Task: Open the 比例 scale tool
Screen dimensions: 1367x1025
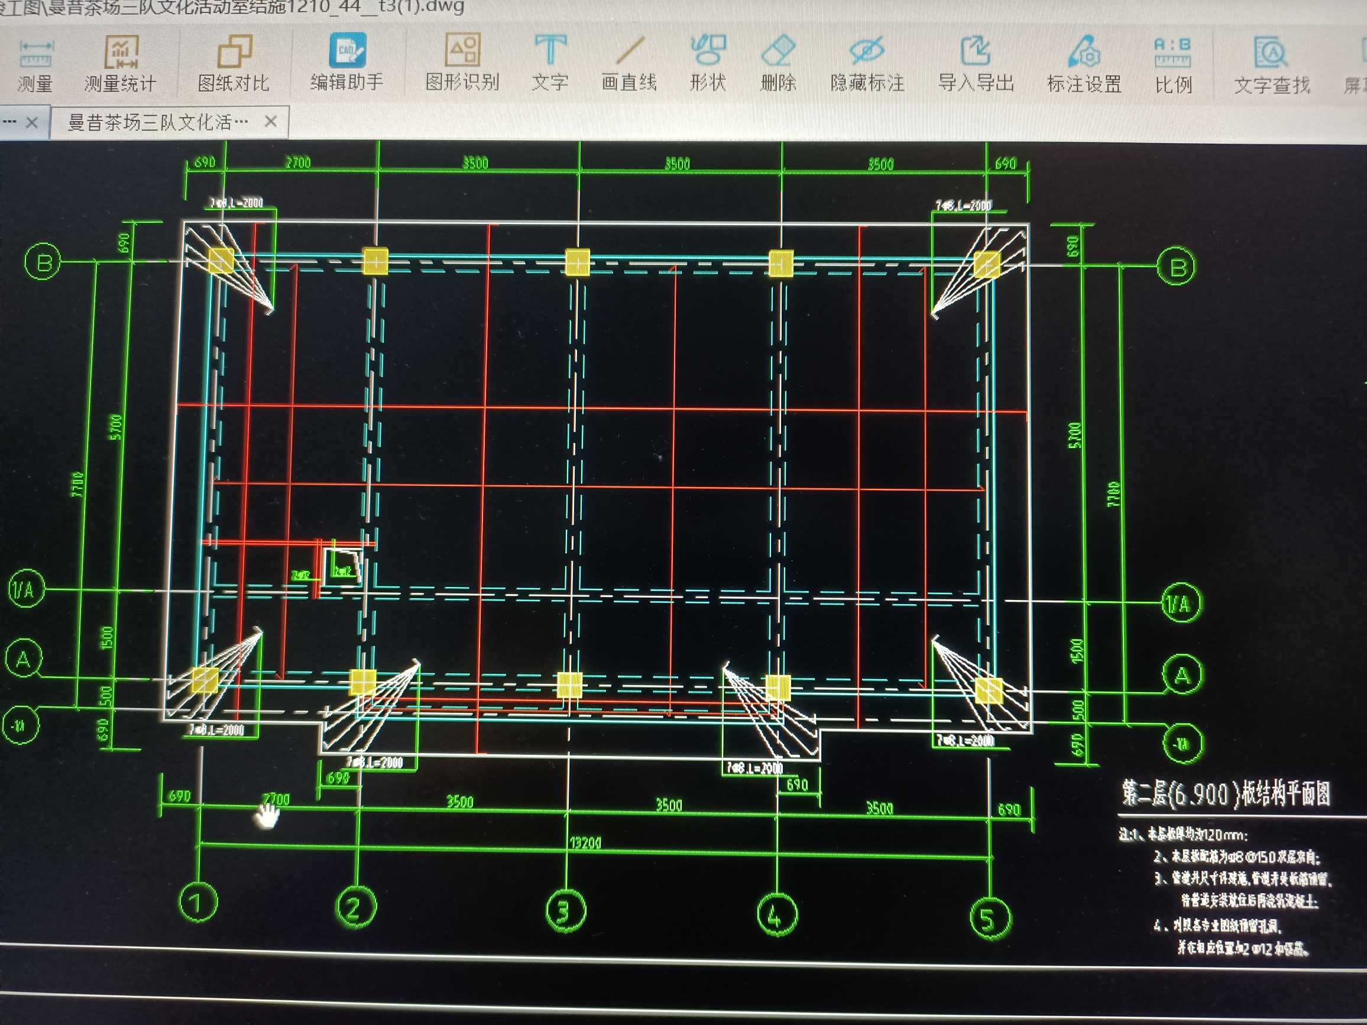Action: pyautogui.click(x=1173, y=66)
